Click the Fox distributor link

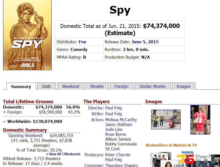(x=82, y=42)
